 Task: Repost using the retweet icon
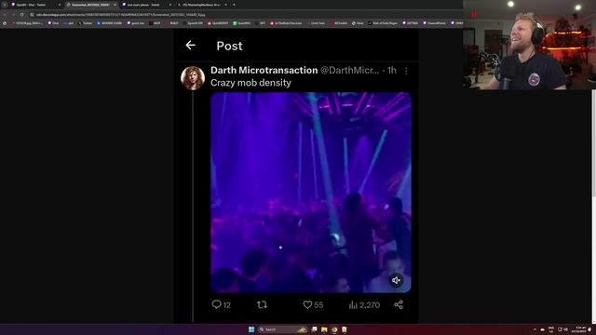point(262,304)
